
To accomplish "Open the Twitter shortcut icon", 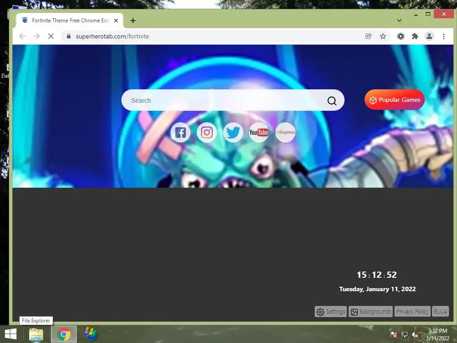I will click(x=233, y=132).
